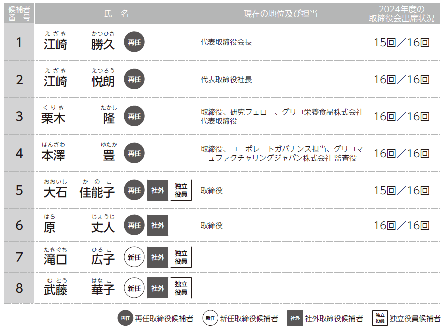
Task: Click the 社外 badge in 大石佳能子's row
Action: [x=157, y=190]
